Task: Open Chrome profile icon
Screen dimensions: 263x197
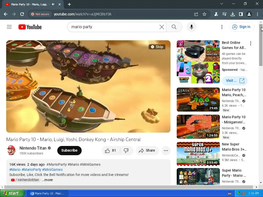Action: [249, 14]
